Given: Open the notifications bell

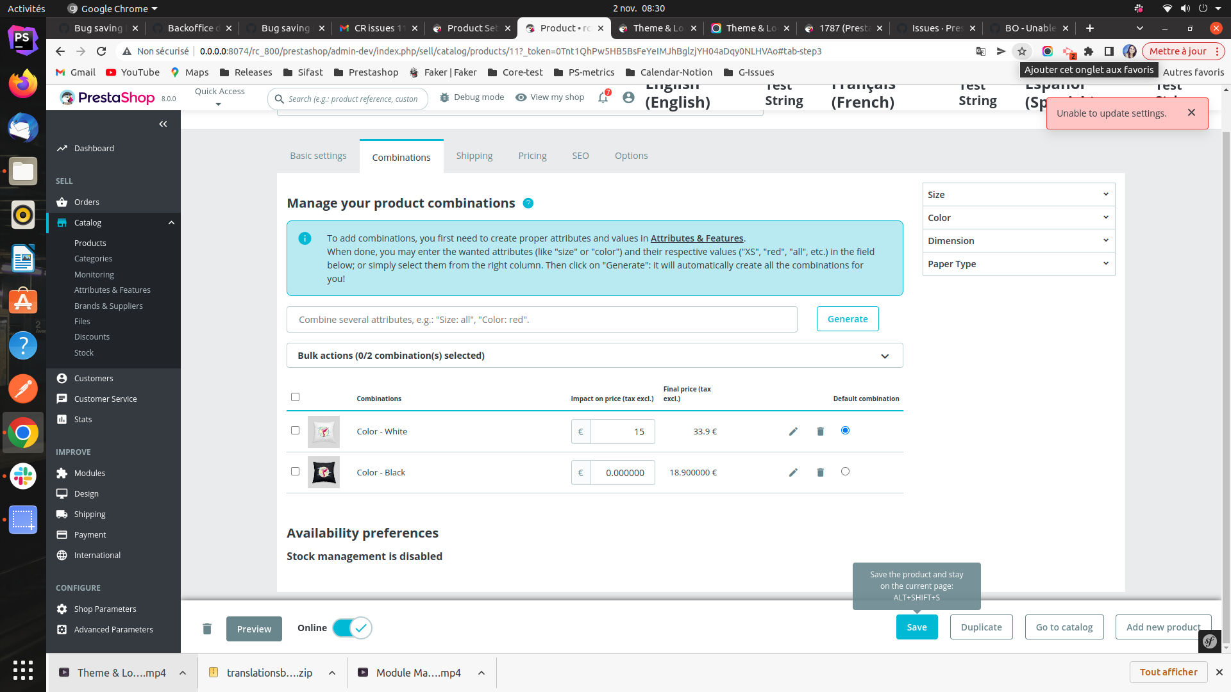Looking at the screenshot, I should pyautogui.click(x=601, y=97).
